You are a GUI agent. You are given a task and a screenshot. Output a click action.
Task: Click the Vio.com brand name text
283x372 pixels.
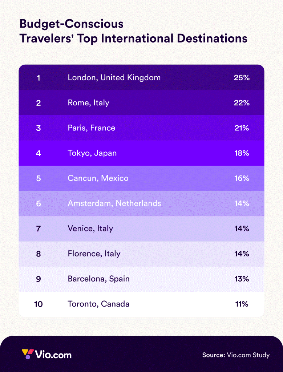point(53,355)
